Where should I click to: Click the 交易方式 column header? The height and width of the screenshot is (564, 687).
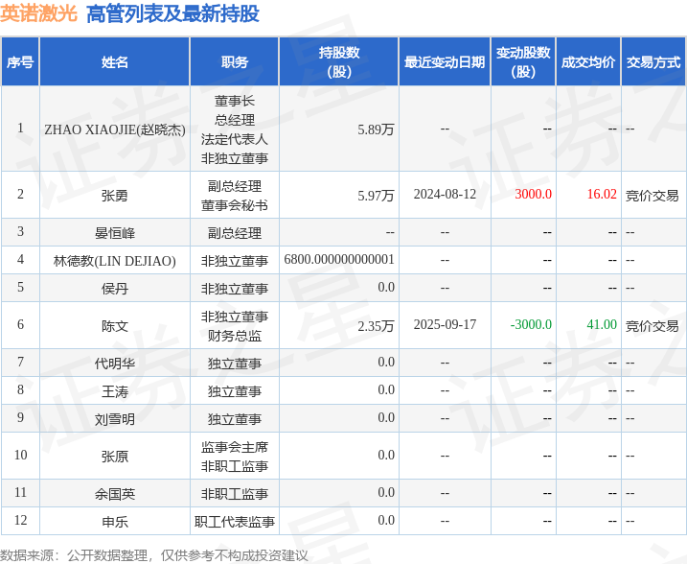(653, 61)
